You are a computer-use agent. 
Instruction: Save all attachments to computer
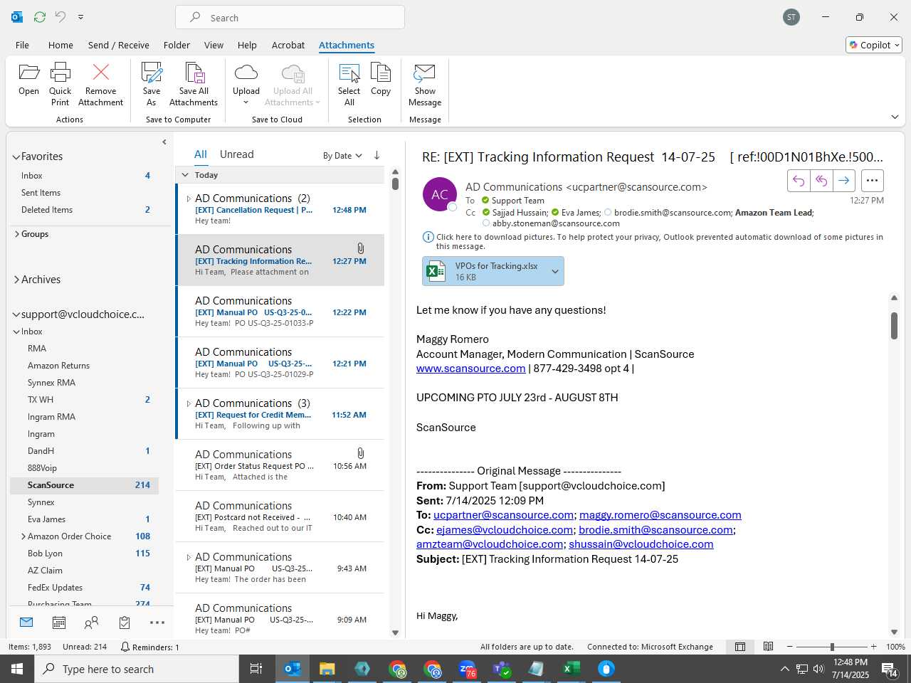pyautogui.click(x=194, y=84)
